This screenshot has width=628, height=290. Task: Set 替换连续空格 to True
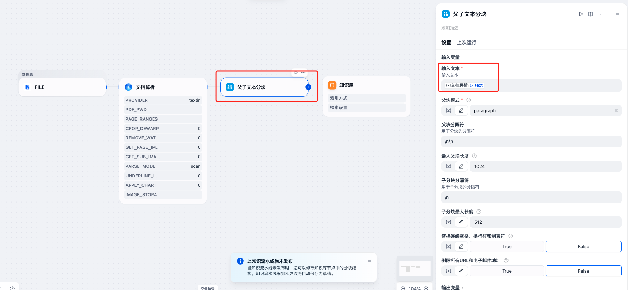507,246
